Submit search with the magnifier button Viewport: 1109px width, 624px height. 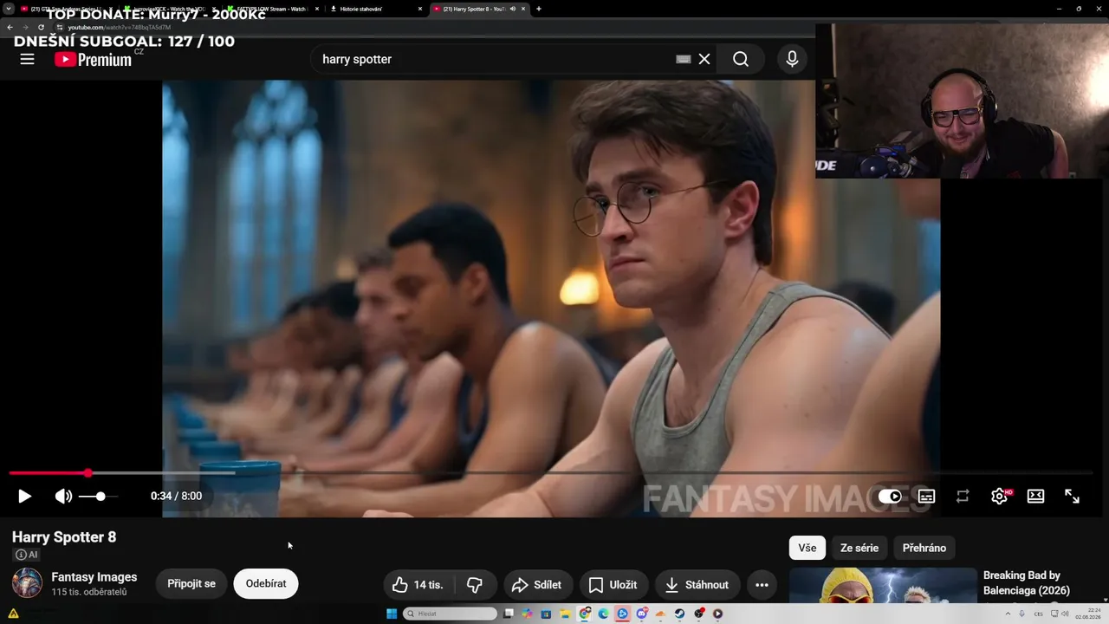741,59
